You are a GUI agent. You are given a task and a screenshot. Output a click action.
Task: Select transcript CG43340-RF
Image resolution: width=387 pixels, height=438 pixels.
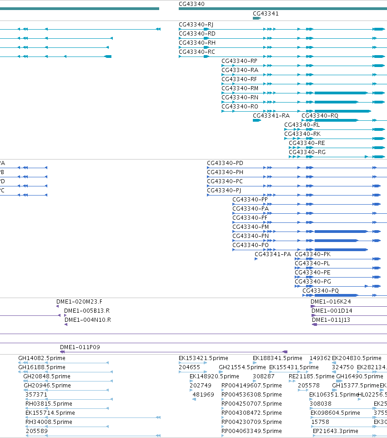pyautogui.click(x=239, y=79)
